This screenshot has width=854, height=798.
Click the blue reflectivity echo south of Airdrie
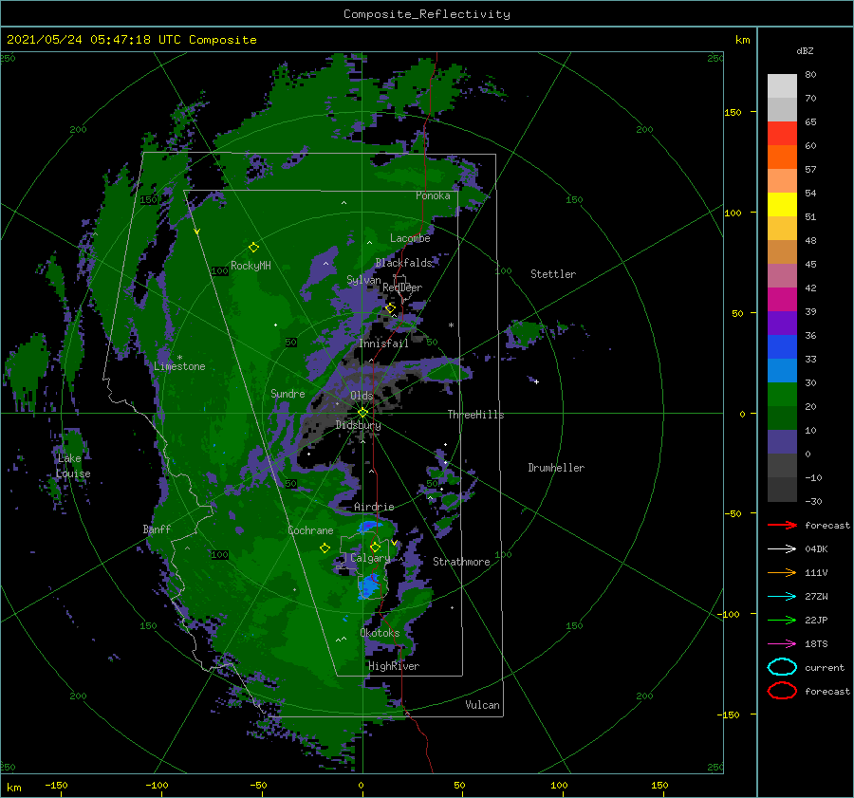369,527
